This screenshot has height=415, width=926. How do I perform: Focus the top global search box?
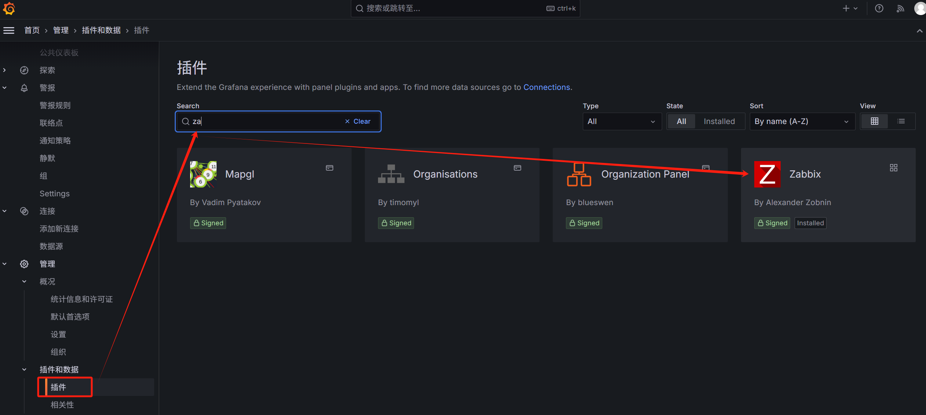tap(465, 8)
